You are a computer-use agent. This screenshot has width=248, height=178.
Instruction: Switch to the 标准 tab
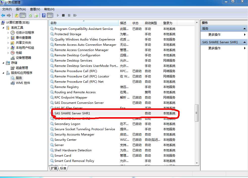63,168
